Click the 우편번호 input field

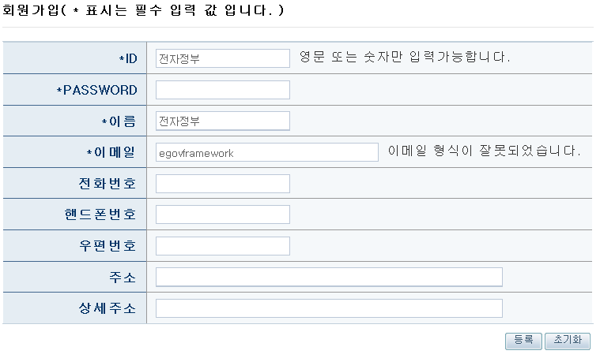tap(223, 246)
